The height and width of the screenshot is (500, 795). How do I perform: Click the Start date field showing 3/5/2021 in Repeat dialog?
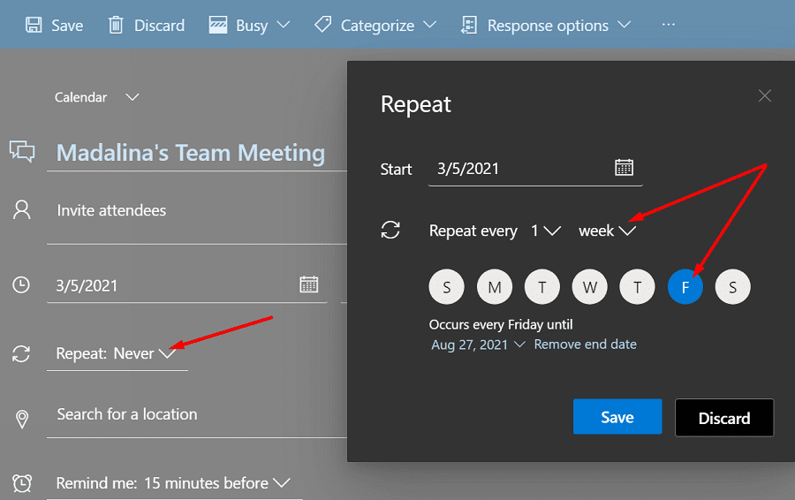(535, 169)
